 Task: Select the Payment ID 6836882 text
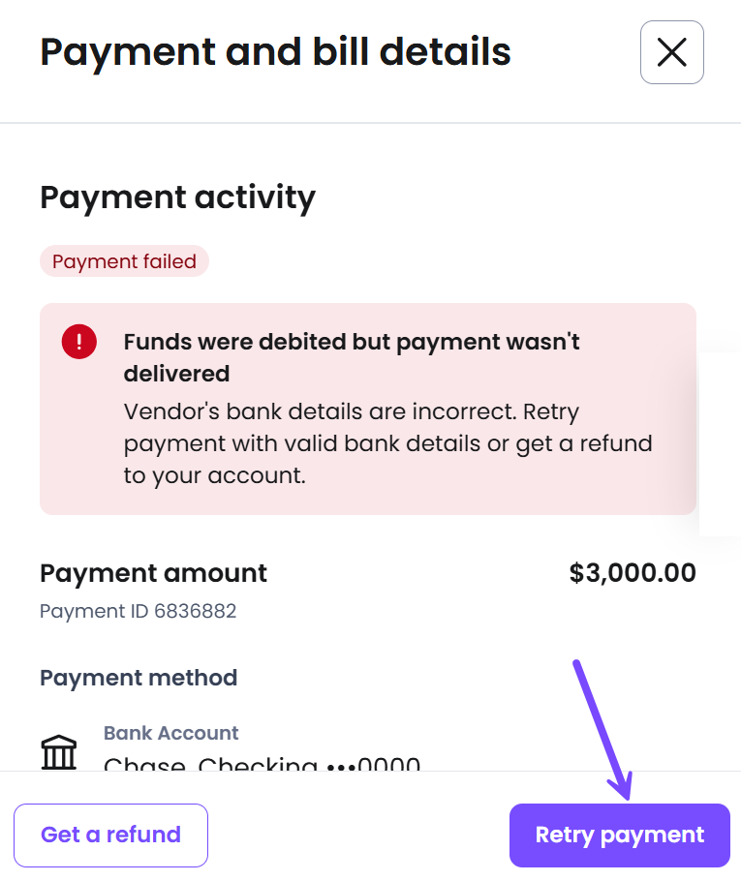click(x=138, y=611)
